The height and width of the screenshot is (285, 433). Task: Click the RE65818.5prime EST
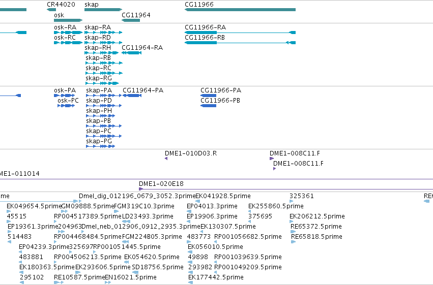tap(293, 242)
